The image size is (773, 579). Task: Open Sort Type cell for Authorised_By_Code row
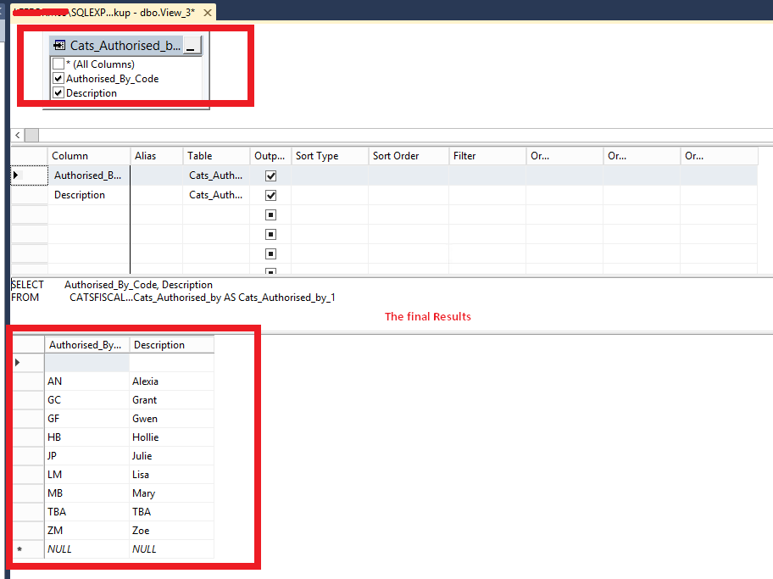click(x=329, y=175)
